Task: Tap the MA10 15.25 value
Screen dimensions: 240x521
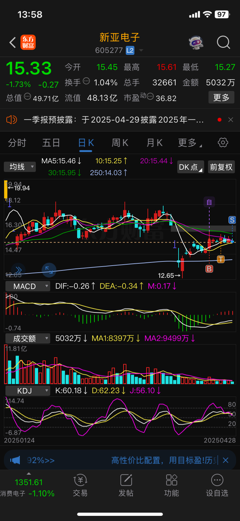Action: tap(111, 161)
